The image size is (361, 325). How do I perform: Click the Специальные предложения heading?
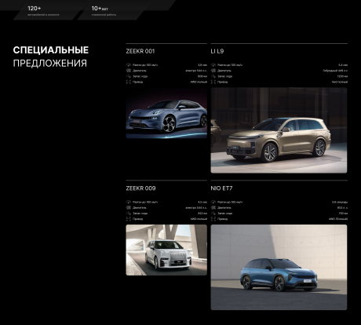(x=51, y=57)
